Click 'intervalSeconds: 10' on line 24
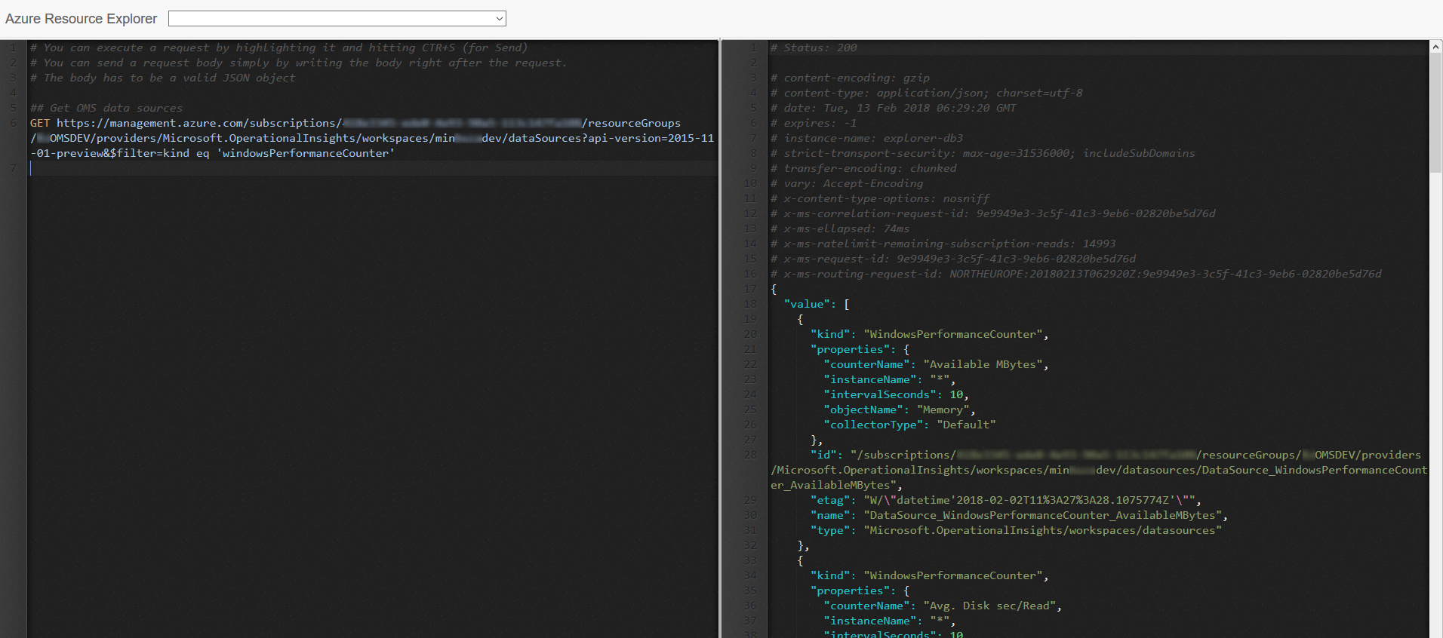This screenshot has width=1443, height=638. [x=897, y=394]
